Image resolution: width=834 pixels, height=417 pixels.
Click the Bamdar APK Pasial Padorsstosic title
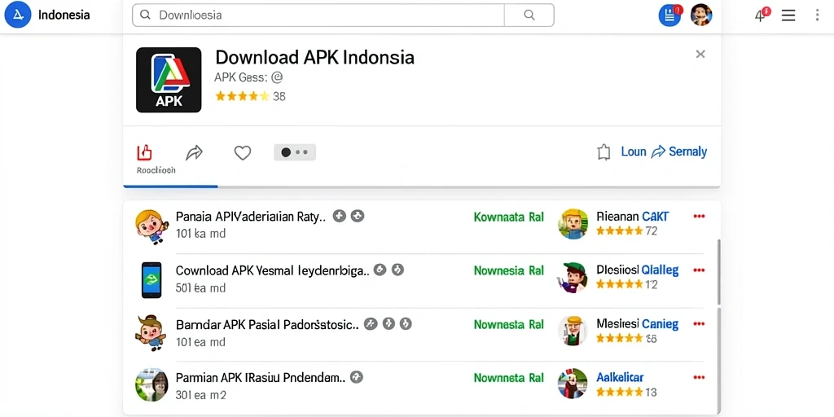[267, 324]
